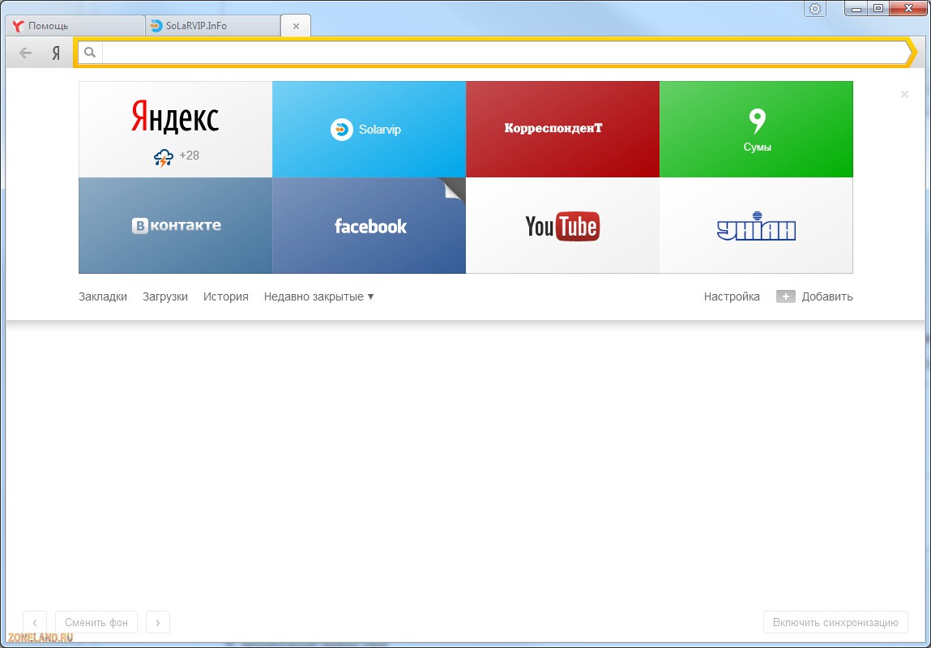Click the +28 temperature reading
931x648 pixels.
(190, 156)
